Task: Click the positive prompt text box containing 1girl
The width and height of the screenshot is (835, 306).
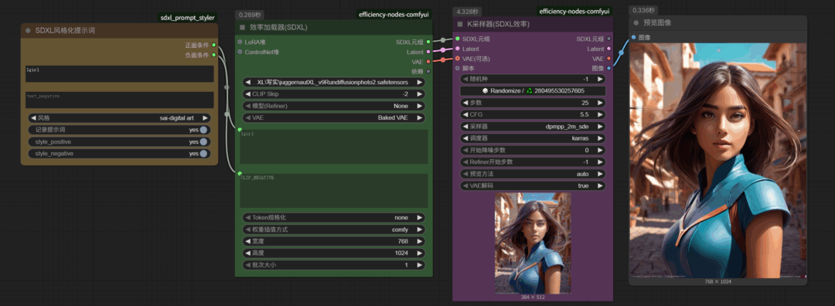Action: tap(120, 74)
